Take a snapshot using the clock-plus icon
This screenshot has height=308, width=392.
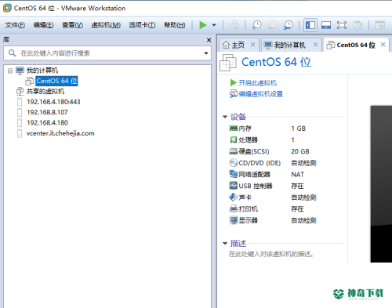pos(256,25)
